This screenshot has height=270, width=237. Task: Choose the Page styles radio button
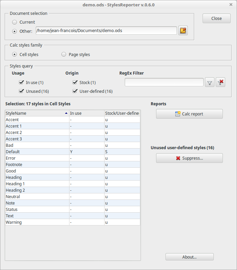[64, 54]
